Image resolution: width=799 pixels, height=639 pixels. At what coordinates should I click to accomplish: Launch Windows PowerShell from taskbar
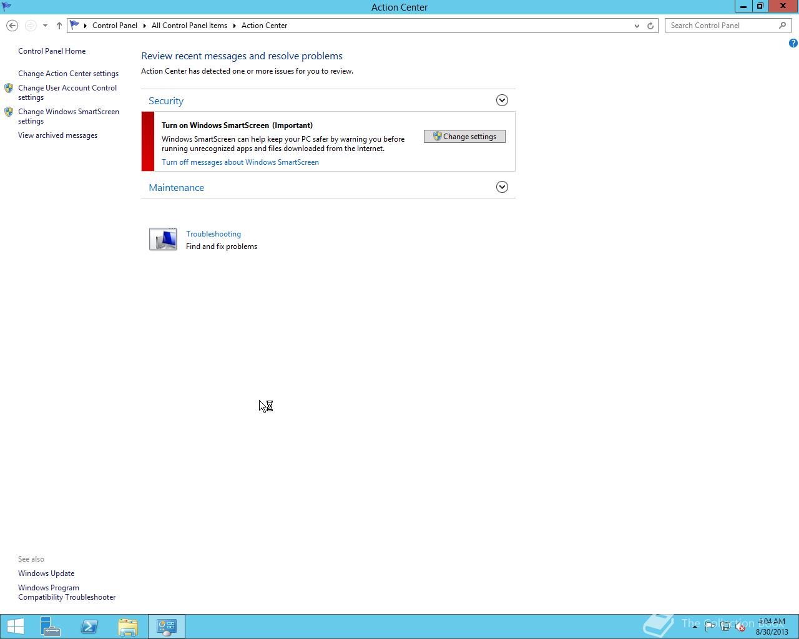pyautogui.click(x=89, y=627)
